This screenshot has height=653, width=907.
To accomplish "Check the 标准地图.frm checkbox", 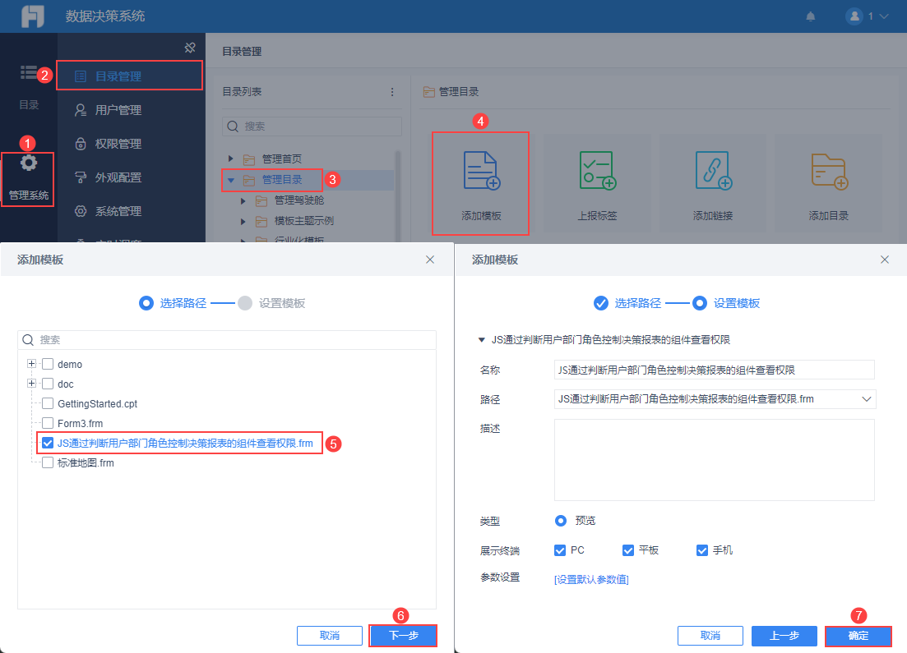I will coord(48,463).
